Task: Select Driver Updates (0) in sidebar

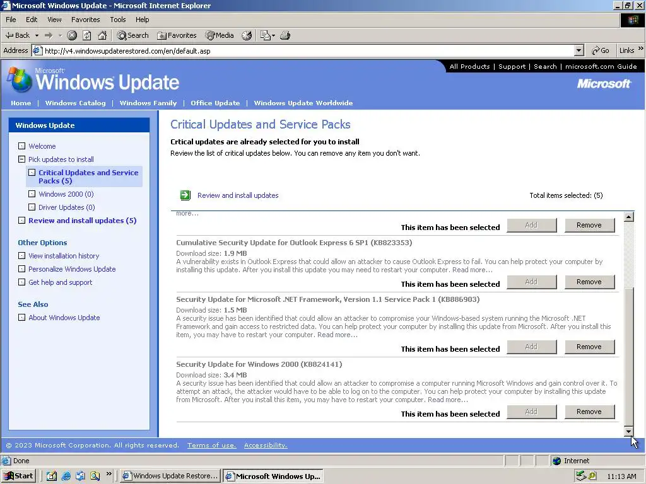Action: (67, 207)
